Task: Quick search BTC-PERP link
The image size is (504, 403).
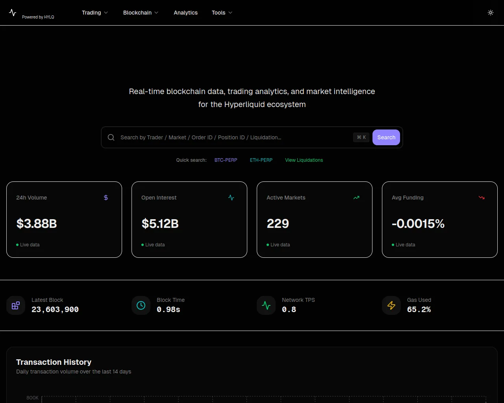Action: 226,160
